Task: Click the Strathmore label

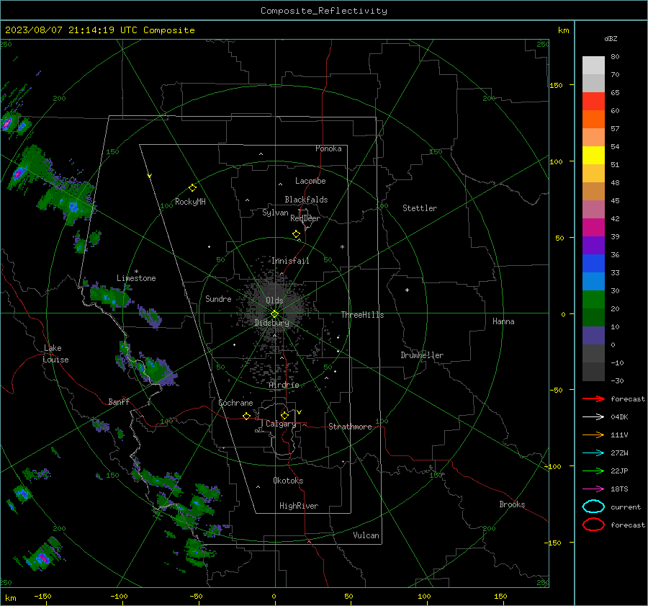Action: tap(350, 427)
